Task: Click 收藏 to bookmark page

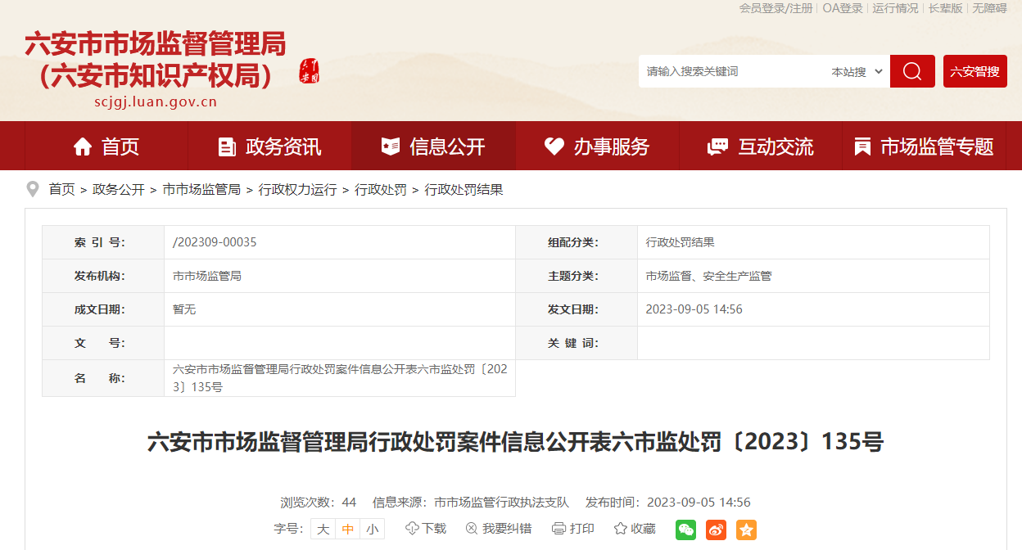Action: click(x=643, y=529)
